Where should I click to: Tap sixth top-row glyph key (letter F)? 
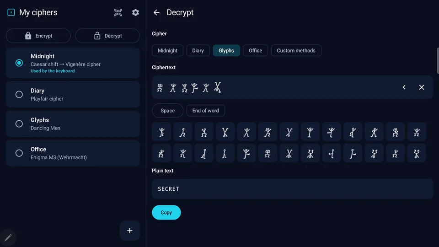268,132
